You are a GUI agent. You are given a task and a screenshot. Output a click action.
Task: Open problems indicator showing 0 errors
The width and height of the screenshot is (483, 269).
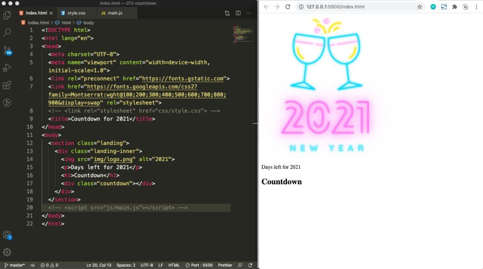coord(49,265)
